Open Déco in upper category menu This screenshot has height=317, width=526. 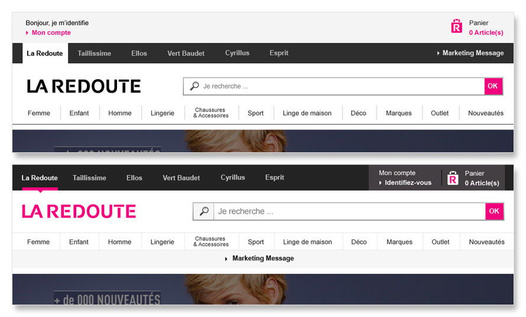click(358, 113)
